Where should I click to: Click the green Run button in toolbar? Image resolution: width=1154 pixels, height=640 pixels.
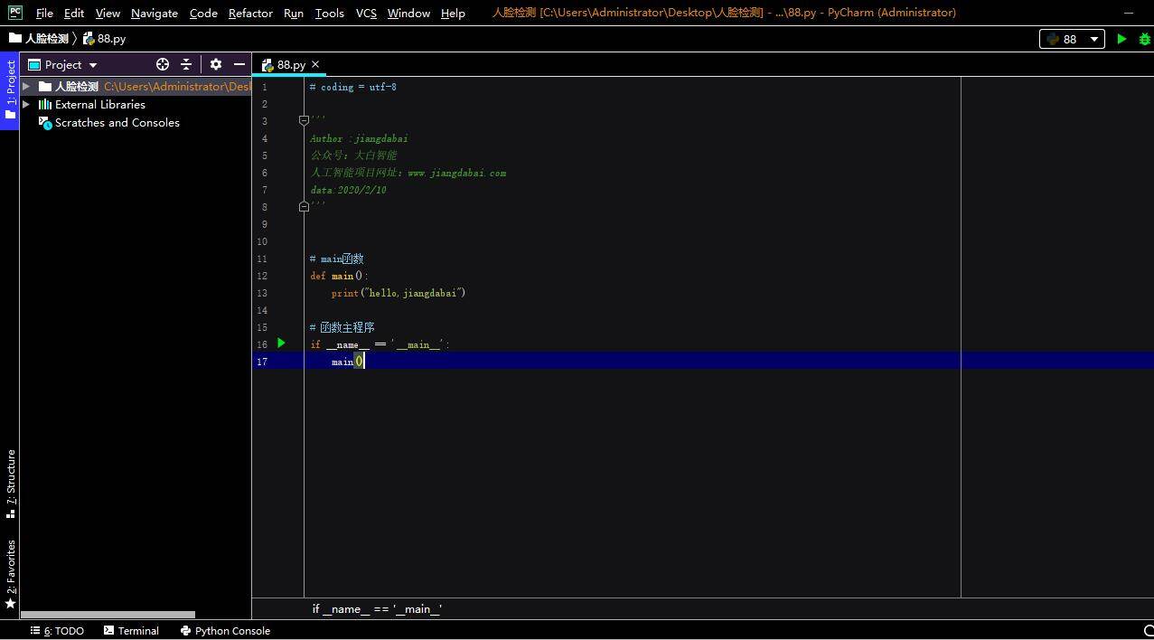coord(1121,39)
